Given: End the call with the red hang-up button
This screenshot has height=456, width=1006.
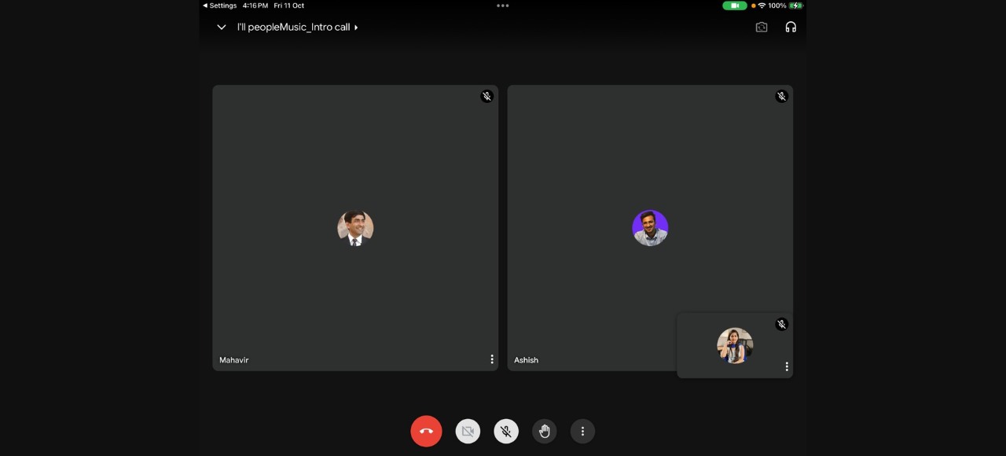Looking at the screenshot, I should click(426, 431).
